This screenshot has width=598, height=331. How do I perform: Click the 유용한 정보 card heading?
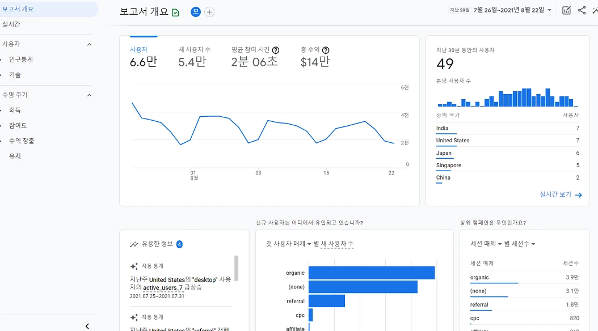click(x=157, y=244)
